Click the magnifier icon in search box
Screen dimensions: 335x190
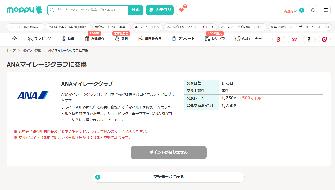(52, 10)
